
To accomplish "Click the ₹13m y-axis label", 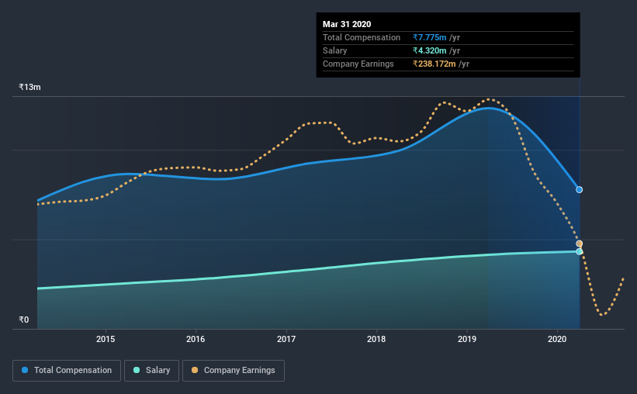I will coord(29,87).
